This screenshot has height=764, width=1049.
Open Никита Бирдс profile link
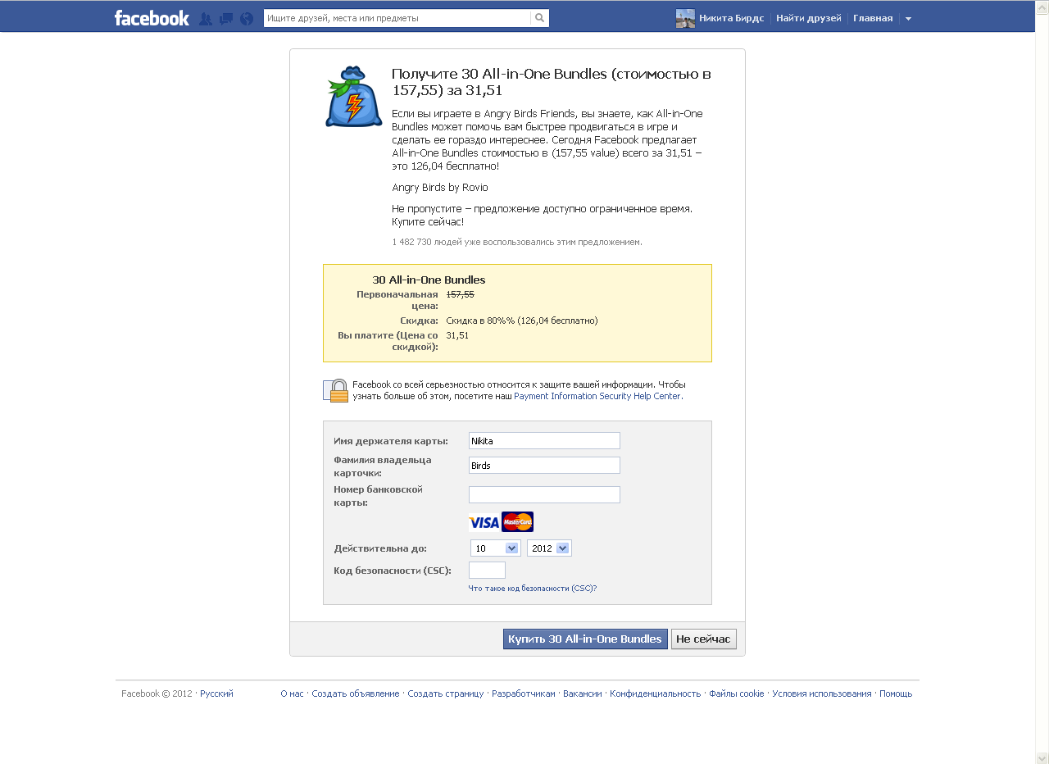[x=732, y=18]
